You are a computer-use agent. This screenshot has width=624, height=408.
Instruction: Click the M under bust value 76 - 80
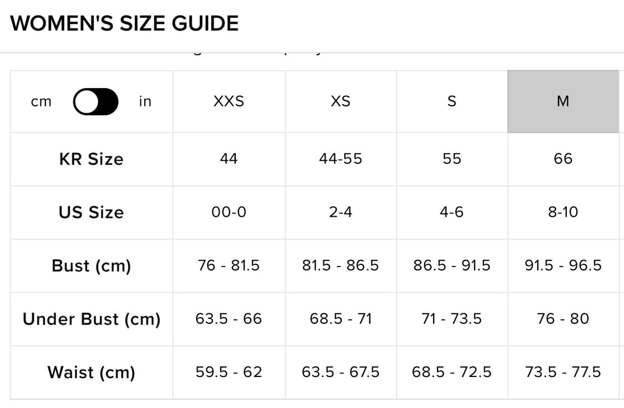[x=563, y=319]
